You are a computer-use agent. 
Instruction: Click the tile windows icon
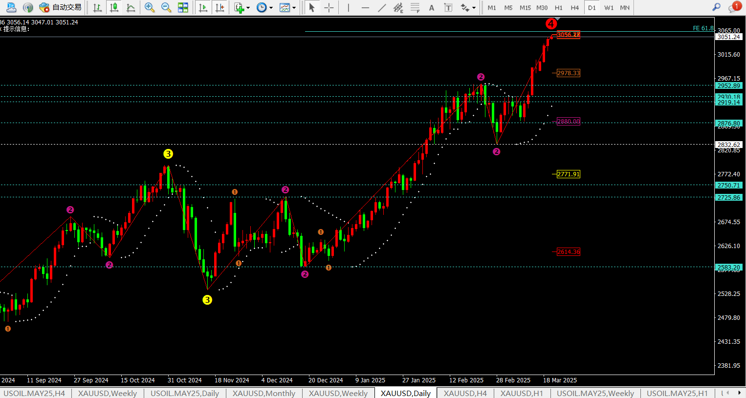coord(183,7)
